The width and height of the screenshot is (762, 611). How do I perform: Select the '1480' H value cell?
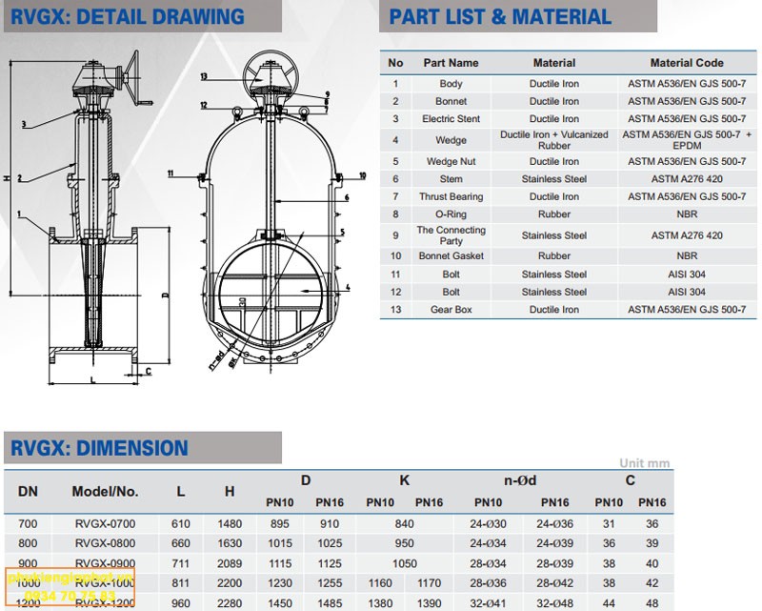coord(230,524)
